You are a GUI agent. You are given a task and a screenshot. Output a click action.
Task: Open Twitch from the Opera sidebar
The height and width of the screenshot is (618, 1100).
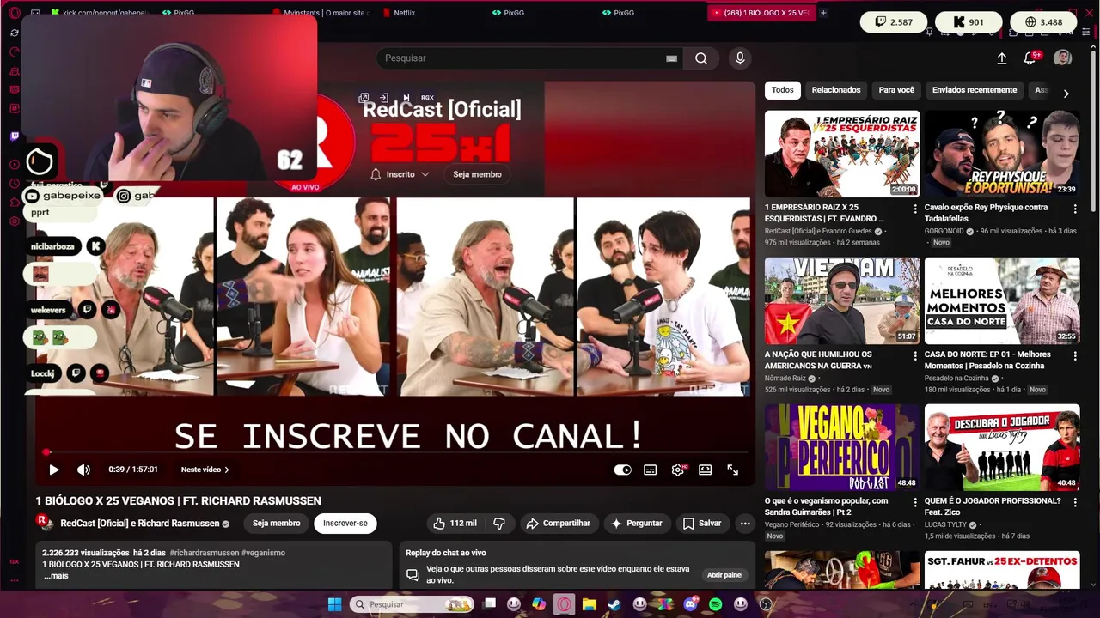coord(15,136)
